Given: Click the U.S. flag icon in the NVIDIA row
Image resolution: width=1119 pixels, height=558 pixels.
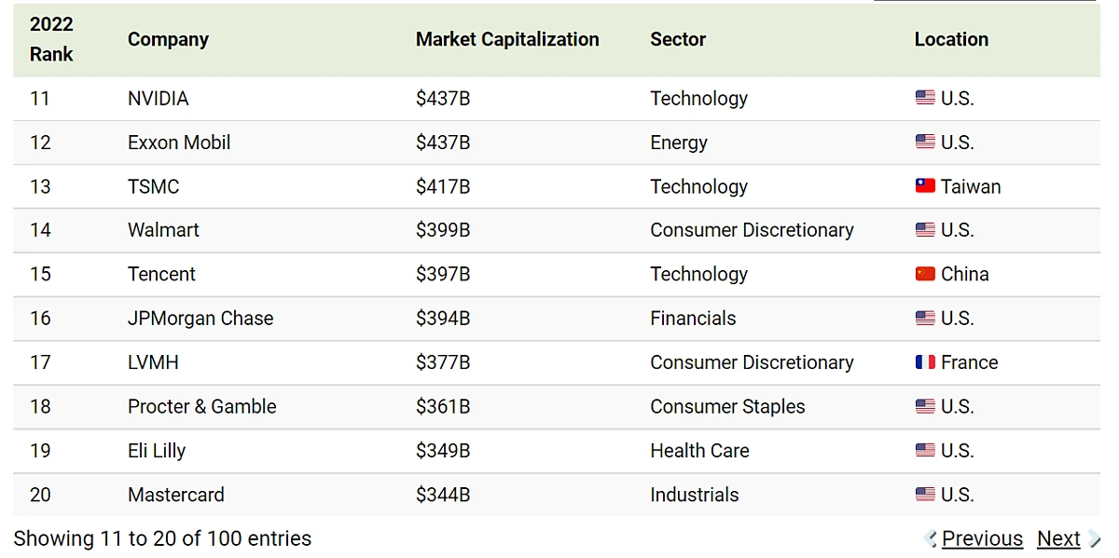Looking at the screenshot, I should pos(925,98).
